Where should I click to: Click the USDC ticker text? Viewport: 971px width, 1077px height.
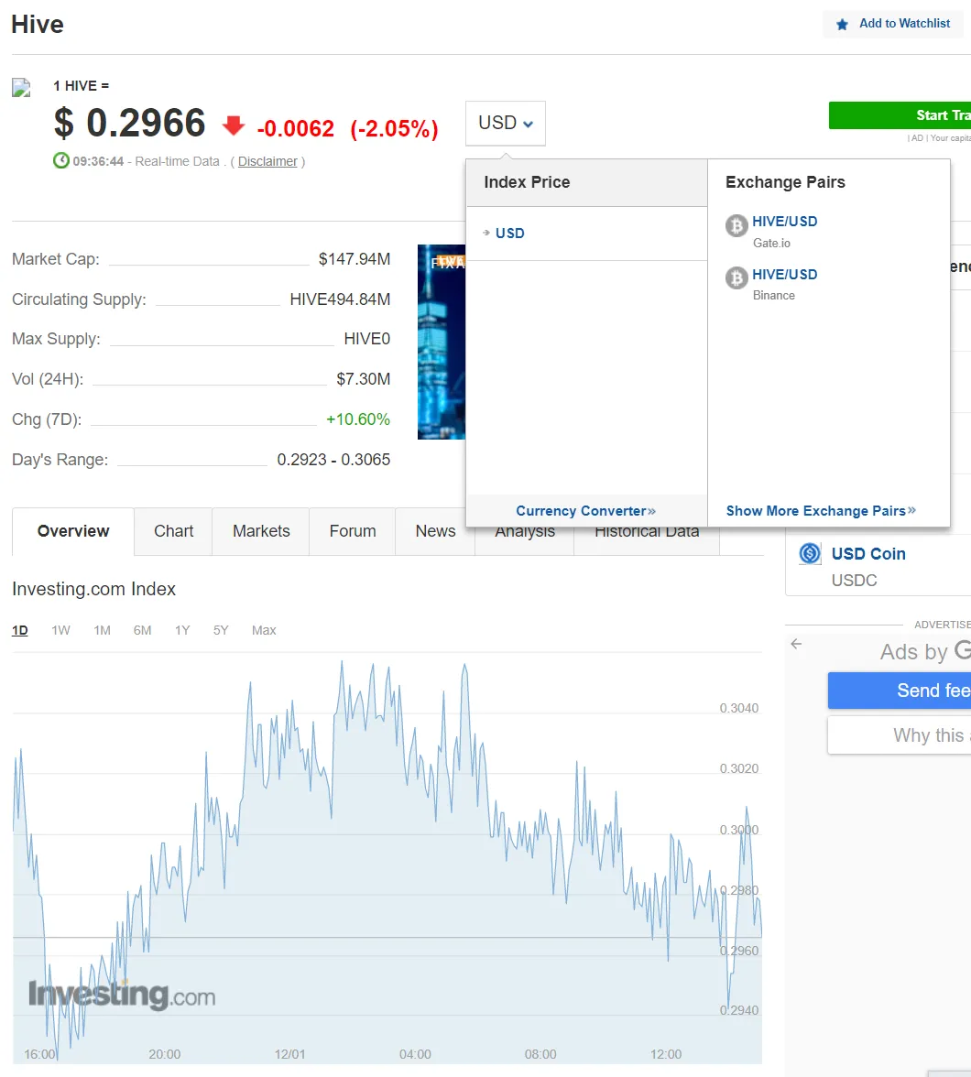pyautogui.click(x=854, y=581)
